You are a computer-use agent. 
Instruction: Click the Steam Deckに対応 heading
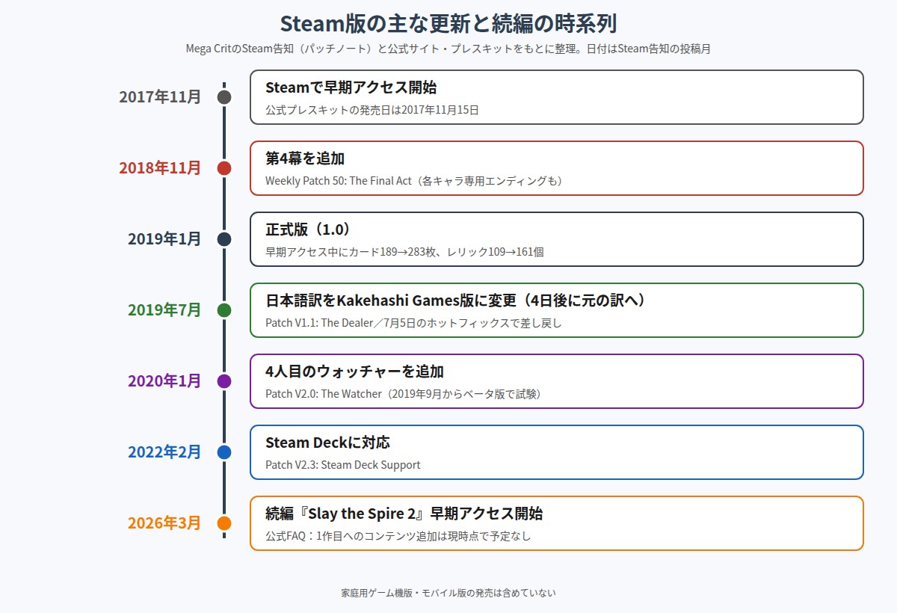pos(327,443)
